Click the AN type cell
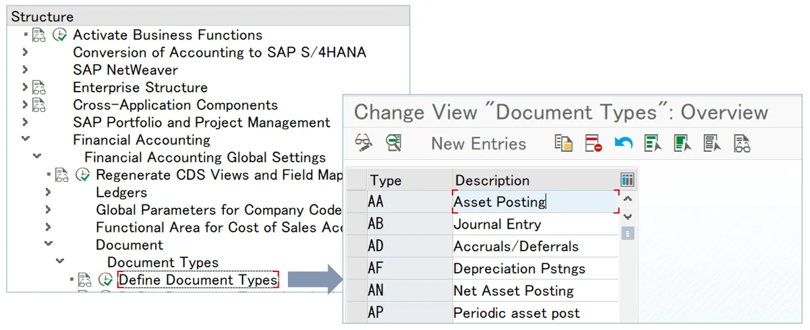810x330 pixels. (410, 290)
